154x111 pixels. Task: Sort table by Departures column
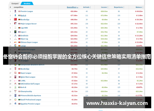pos(119,7)
